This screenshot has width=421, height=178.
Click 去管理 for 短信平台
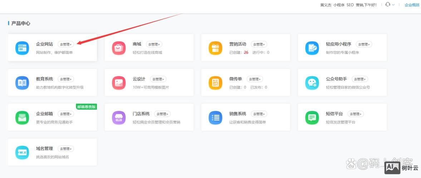point(356,114)
